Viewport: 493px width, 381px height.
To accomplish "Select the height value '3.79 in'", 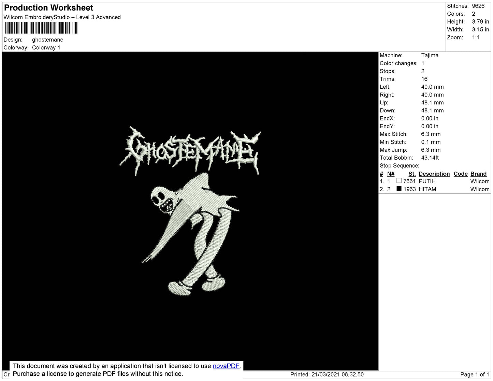I will click(x=481, y=21).
